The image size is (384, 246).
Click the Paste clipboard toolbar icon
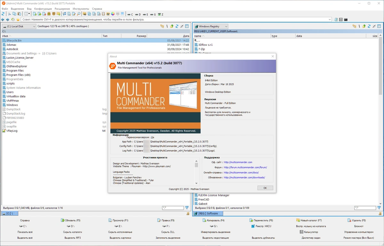coord(19,14)
